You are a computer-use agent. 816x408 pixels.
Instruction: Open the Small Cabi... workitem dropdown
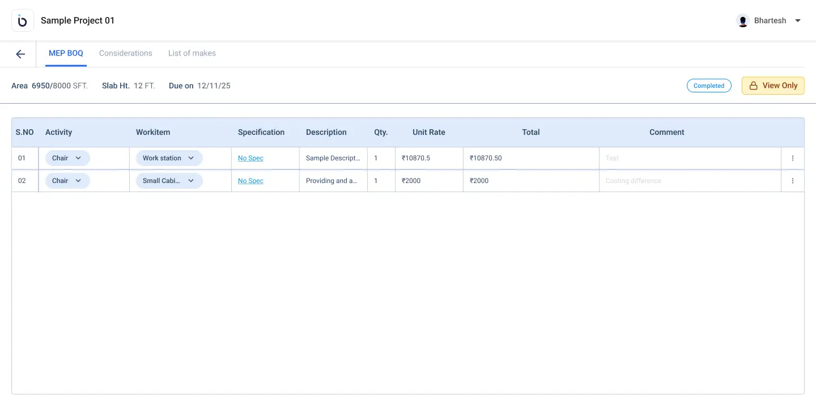coord(169,181)
